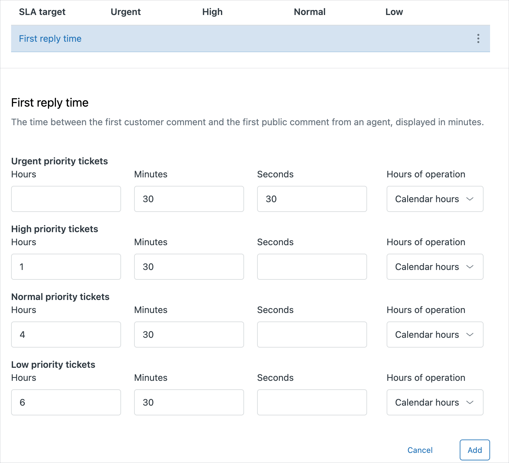The image size is (509, 463).
Task: Open Urgent priority Hours of operation dropdown
Action: coord(435,199)
